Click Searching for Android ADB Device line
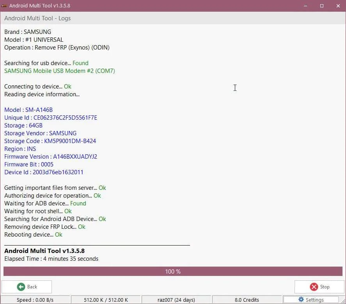 pos(55,219)
